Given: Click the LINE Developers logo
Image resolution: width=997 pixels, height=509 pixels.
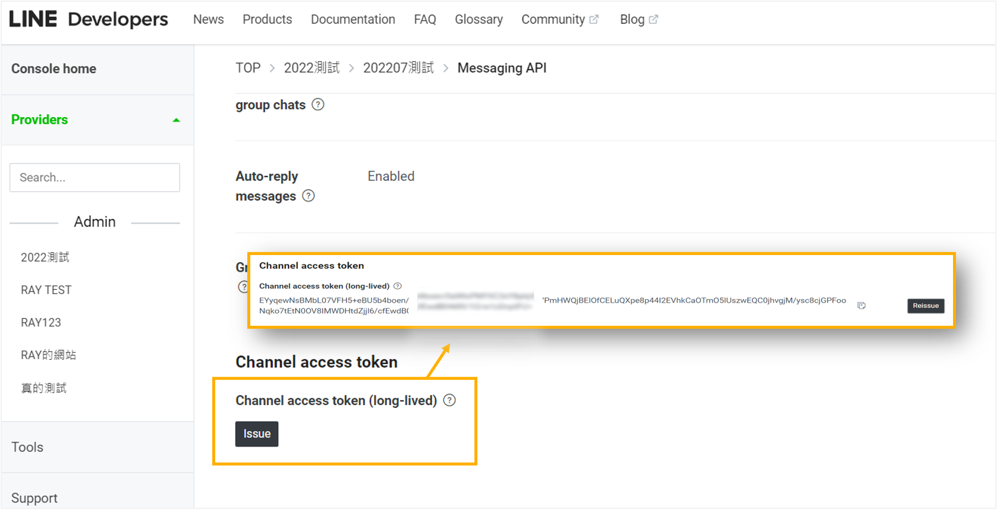Looking at the screenshot, I should point(89,20).
